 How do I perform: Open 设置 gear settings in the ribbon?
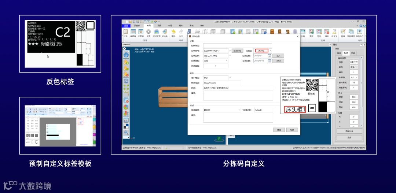[148, 33]
